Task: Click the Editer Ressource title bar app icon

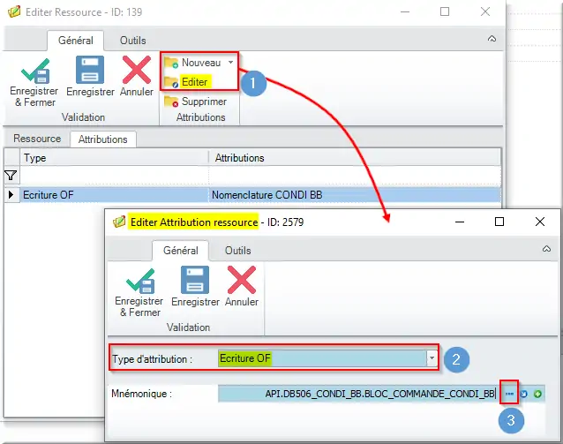Action: (14, 11)
